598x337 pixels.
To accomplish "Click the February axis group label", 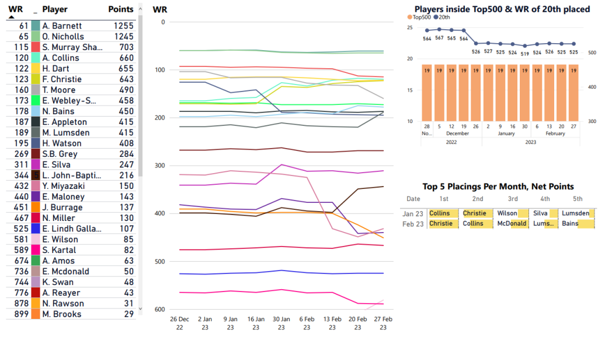I will tap(555, 133).
